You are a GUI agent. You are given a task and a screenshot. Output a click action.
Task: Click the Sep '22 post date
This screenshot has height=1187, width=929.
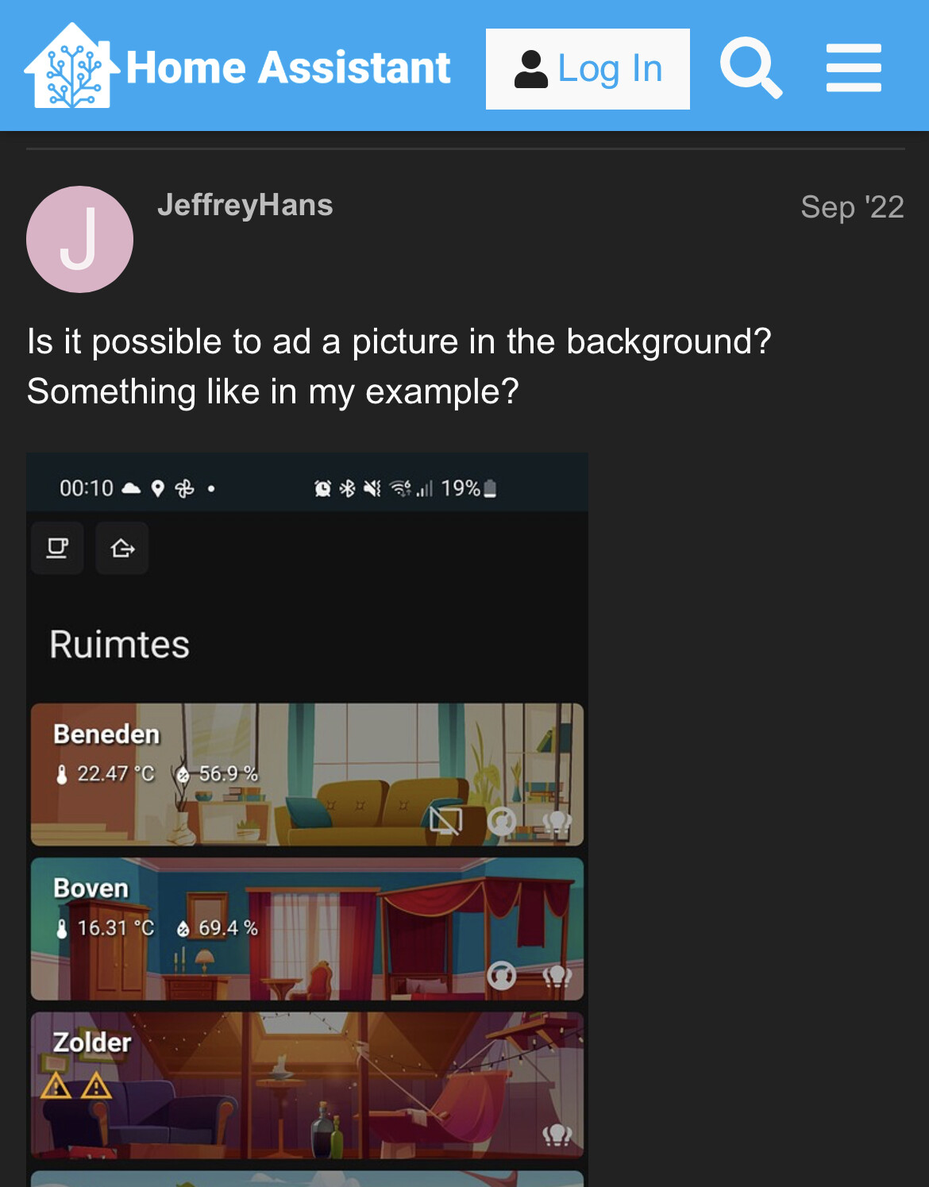(852, 207)
